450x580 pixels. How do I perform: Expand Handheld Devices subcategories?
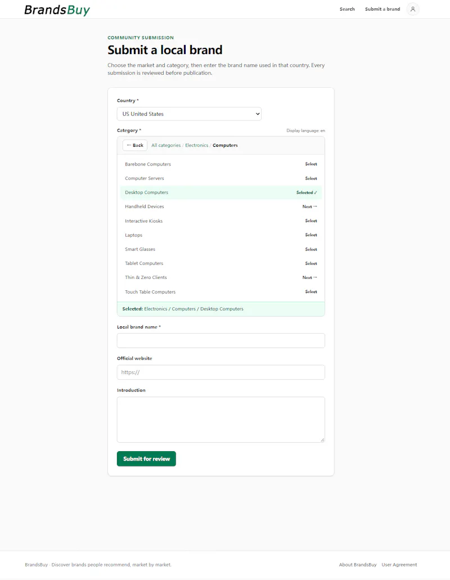point(220,206)
